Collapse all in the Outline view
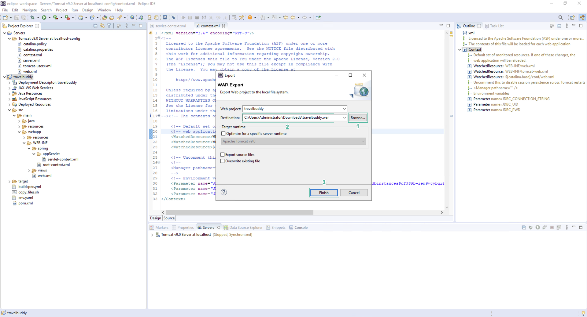 pyautogui.click(x=559, y=26)
